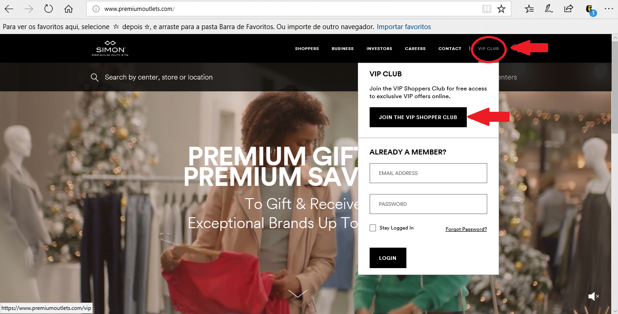Check the Stay Logged In box
Screen dimensions: 618x314
coord(373,228)
